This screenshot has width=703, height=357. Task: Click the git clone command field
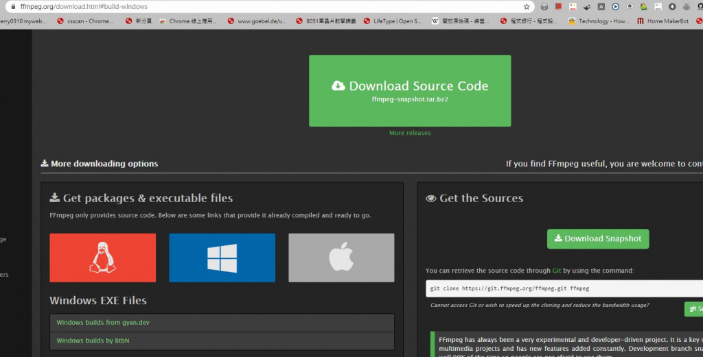coord(564,288)
